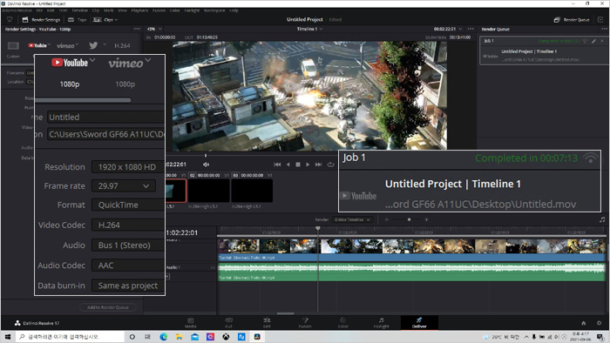The width and height of the screenshot is (610, 343).
Task: Zoom in timeline with plus icon
Action: 426,219
